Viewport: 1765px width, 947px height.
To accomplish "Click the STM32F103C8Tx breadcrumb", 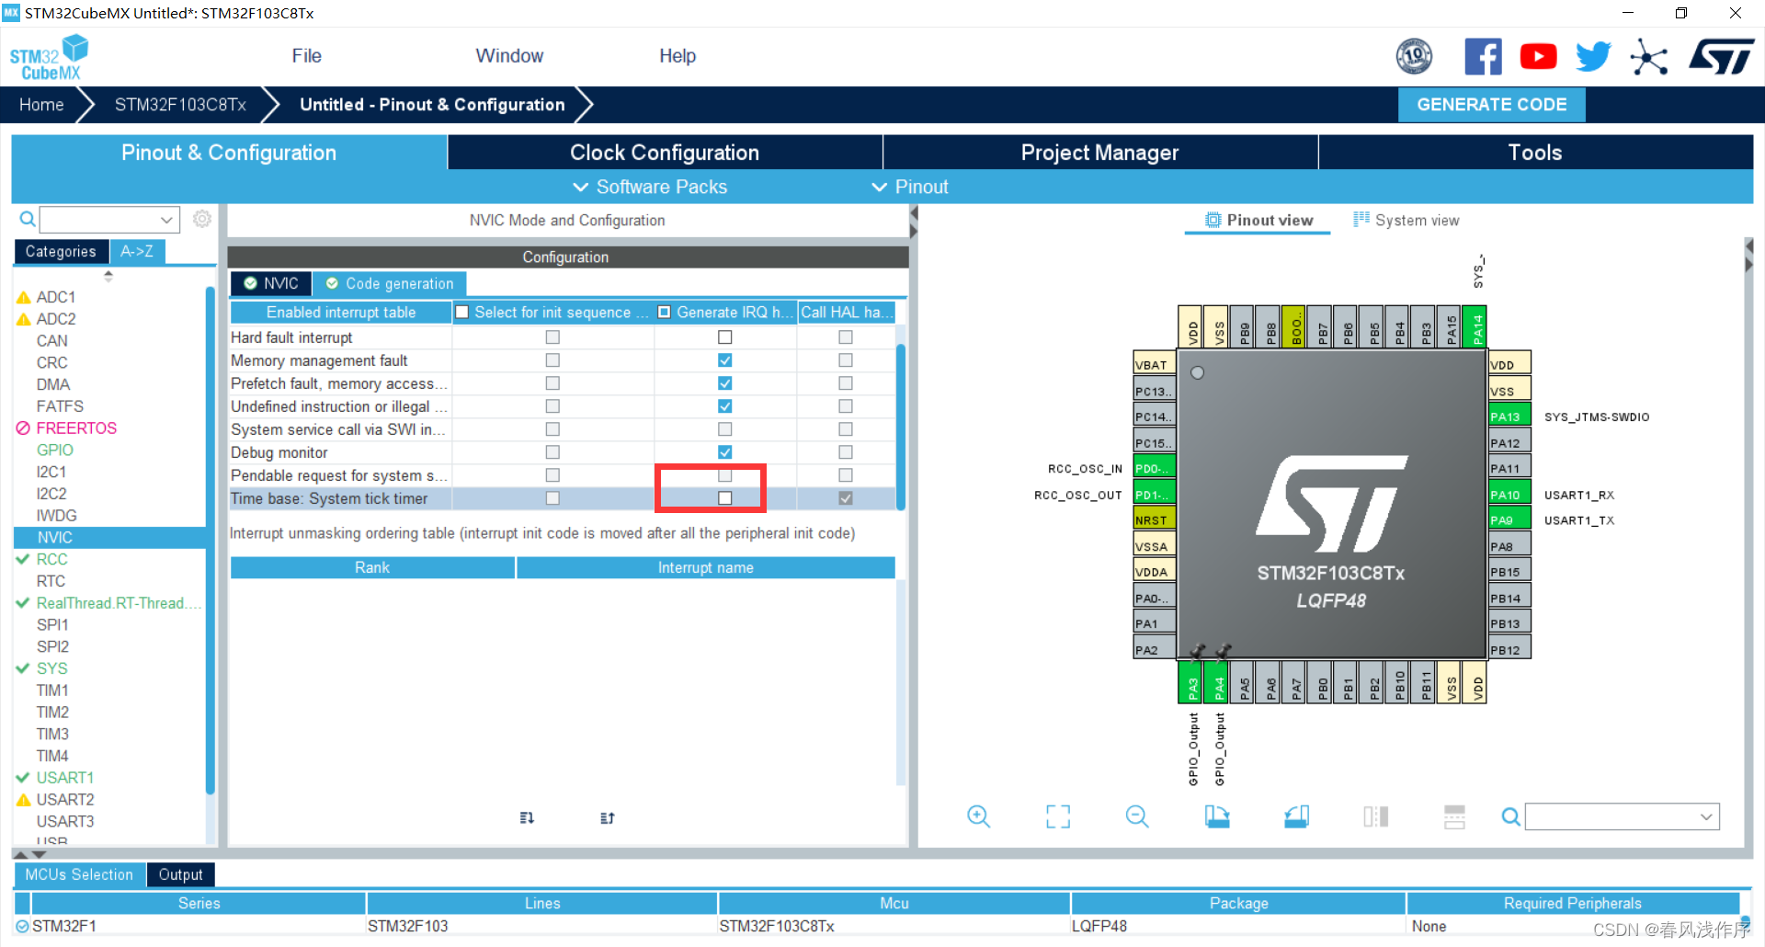I will [180, 105].
